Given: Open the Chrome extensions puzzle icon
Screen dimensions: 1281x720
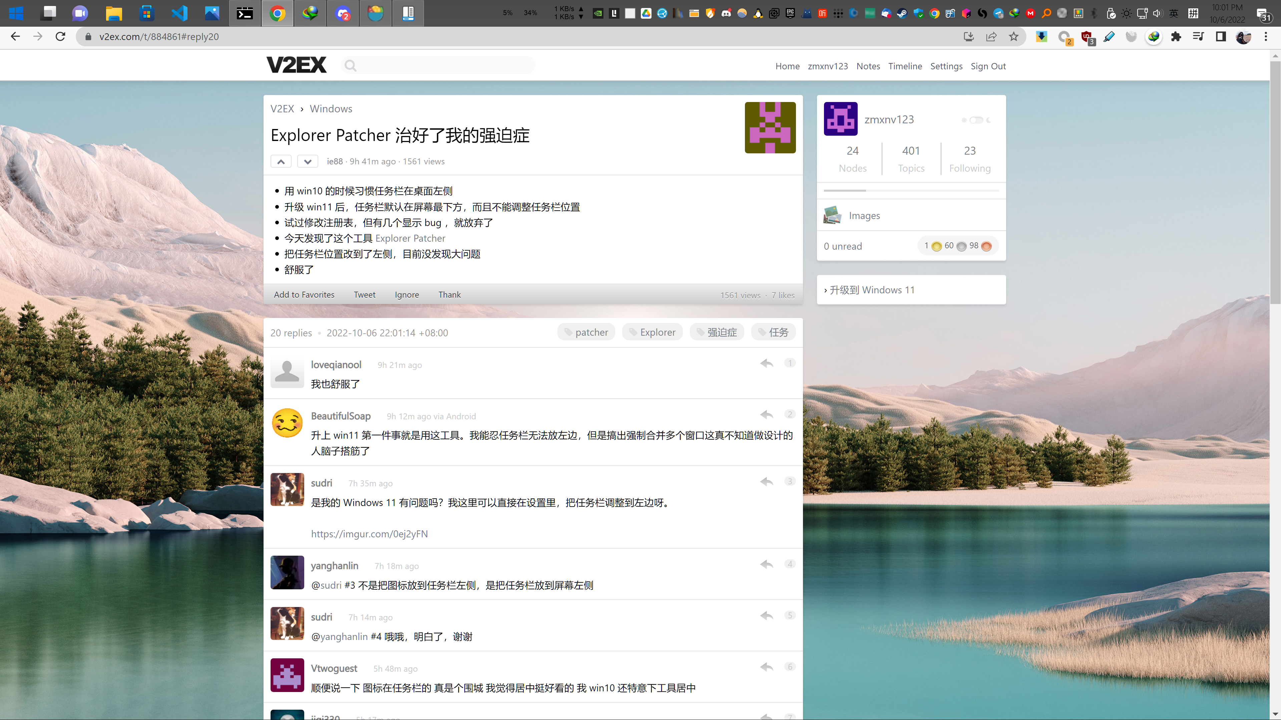Looking at the screenshot, I should click(1176, 37).
